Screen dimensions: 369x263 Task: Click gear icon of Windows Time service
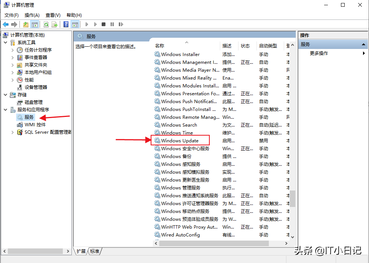pos(157,133)
